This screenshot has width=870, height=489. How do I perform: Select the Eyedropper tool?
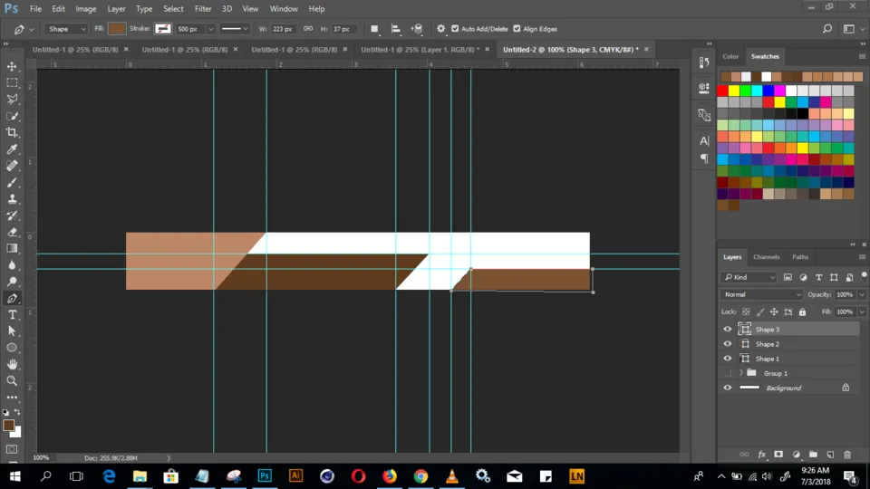[12, 149]
